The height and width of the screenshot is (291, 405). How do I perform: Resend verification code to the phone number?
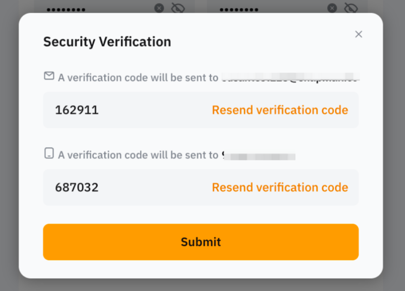click(280, 187)
